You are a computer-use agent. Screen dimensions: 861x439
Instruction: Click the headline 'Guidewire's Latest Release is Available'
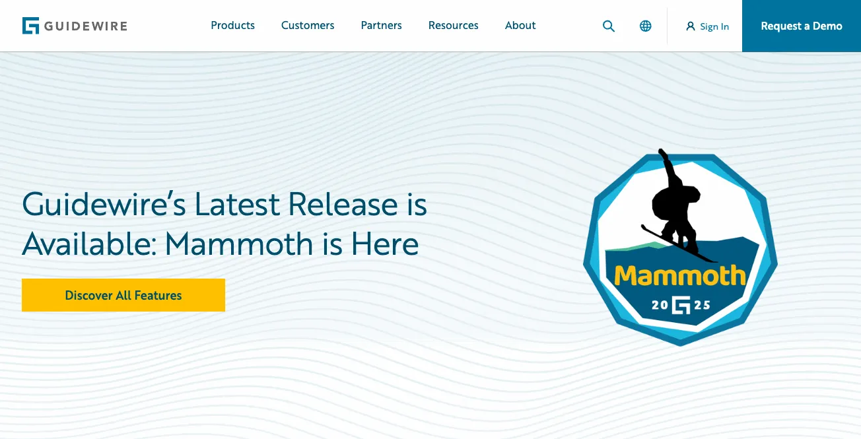(224, 224)
